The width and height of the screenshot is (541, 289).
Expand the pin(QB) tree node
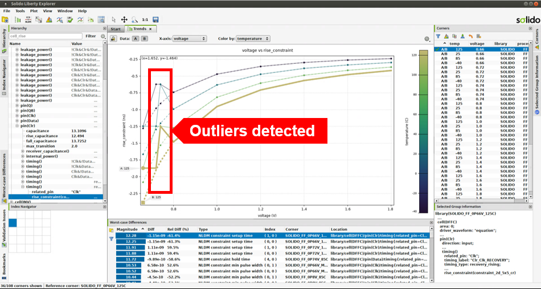click(x=17, y=111)
